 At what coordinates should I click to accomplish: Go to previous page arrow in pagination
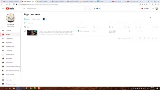click(148, 38)
